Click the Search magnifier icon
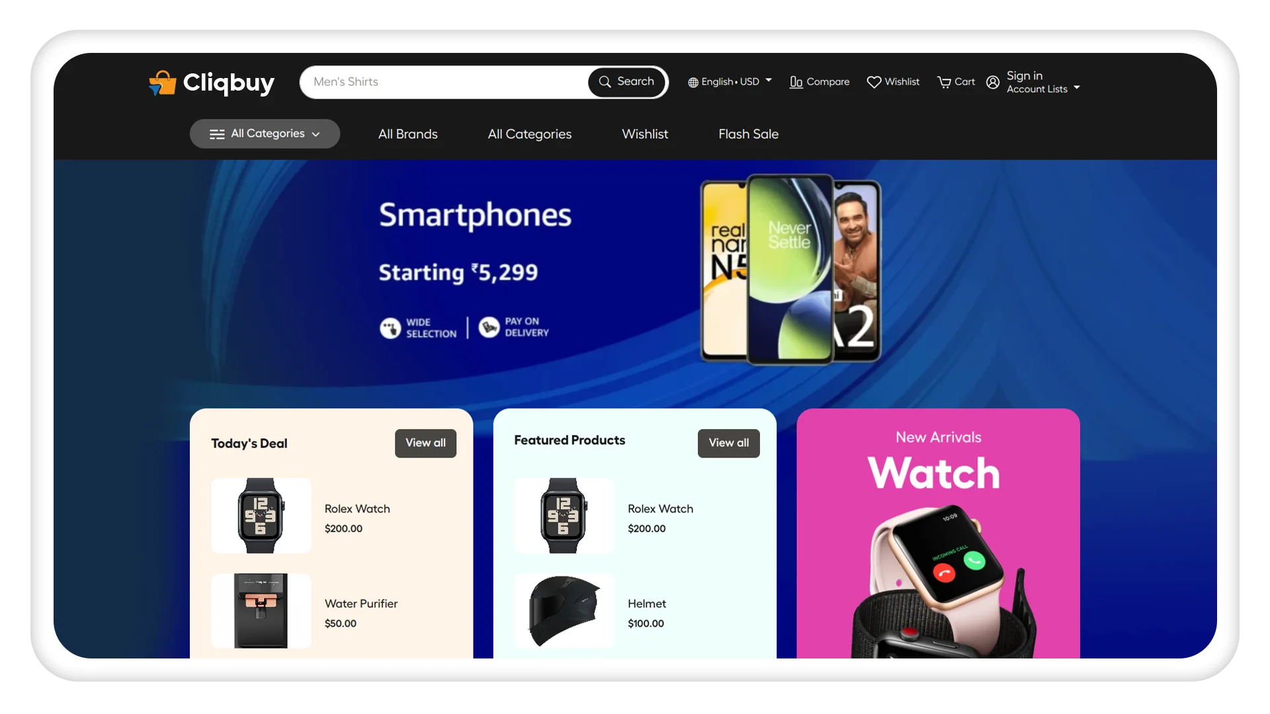The height and width of the screenshot is (714, 1270). click(605, 81)
